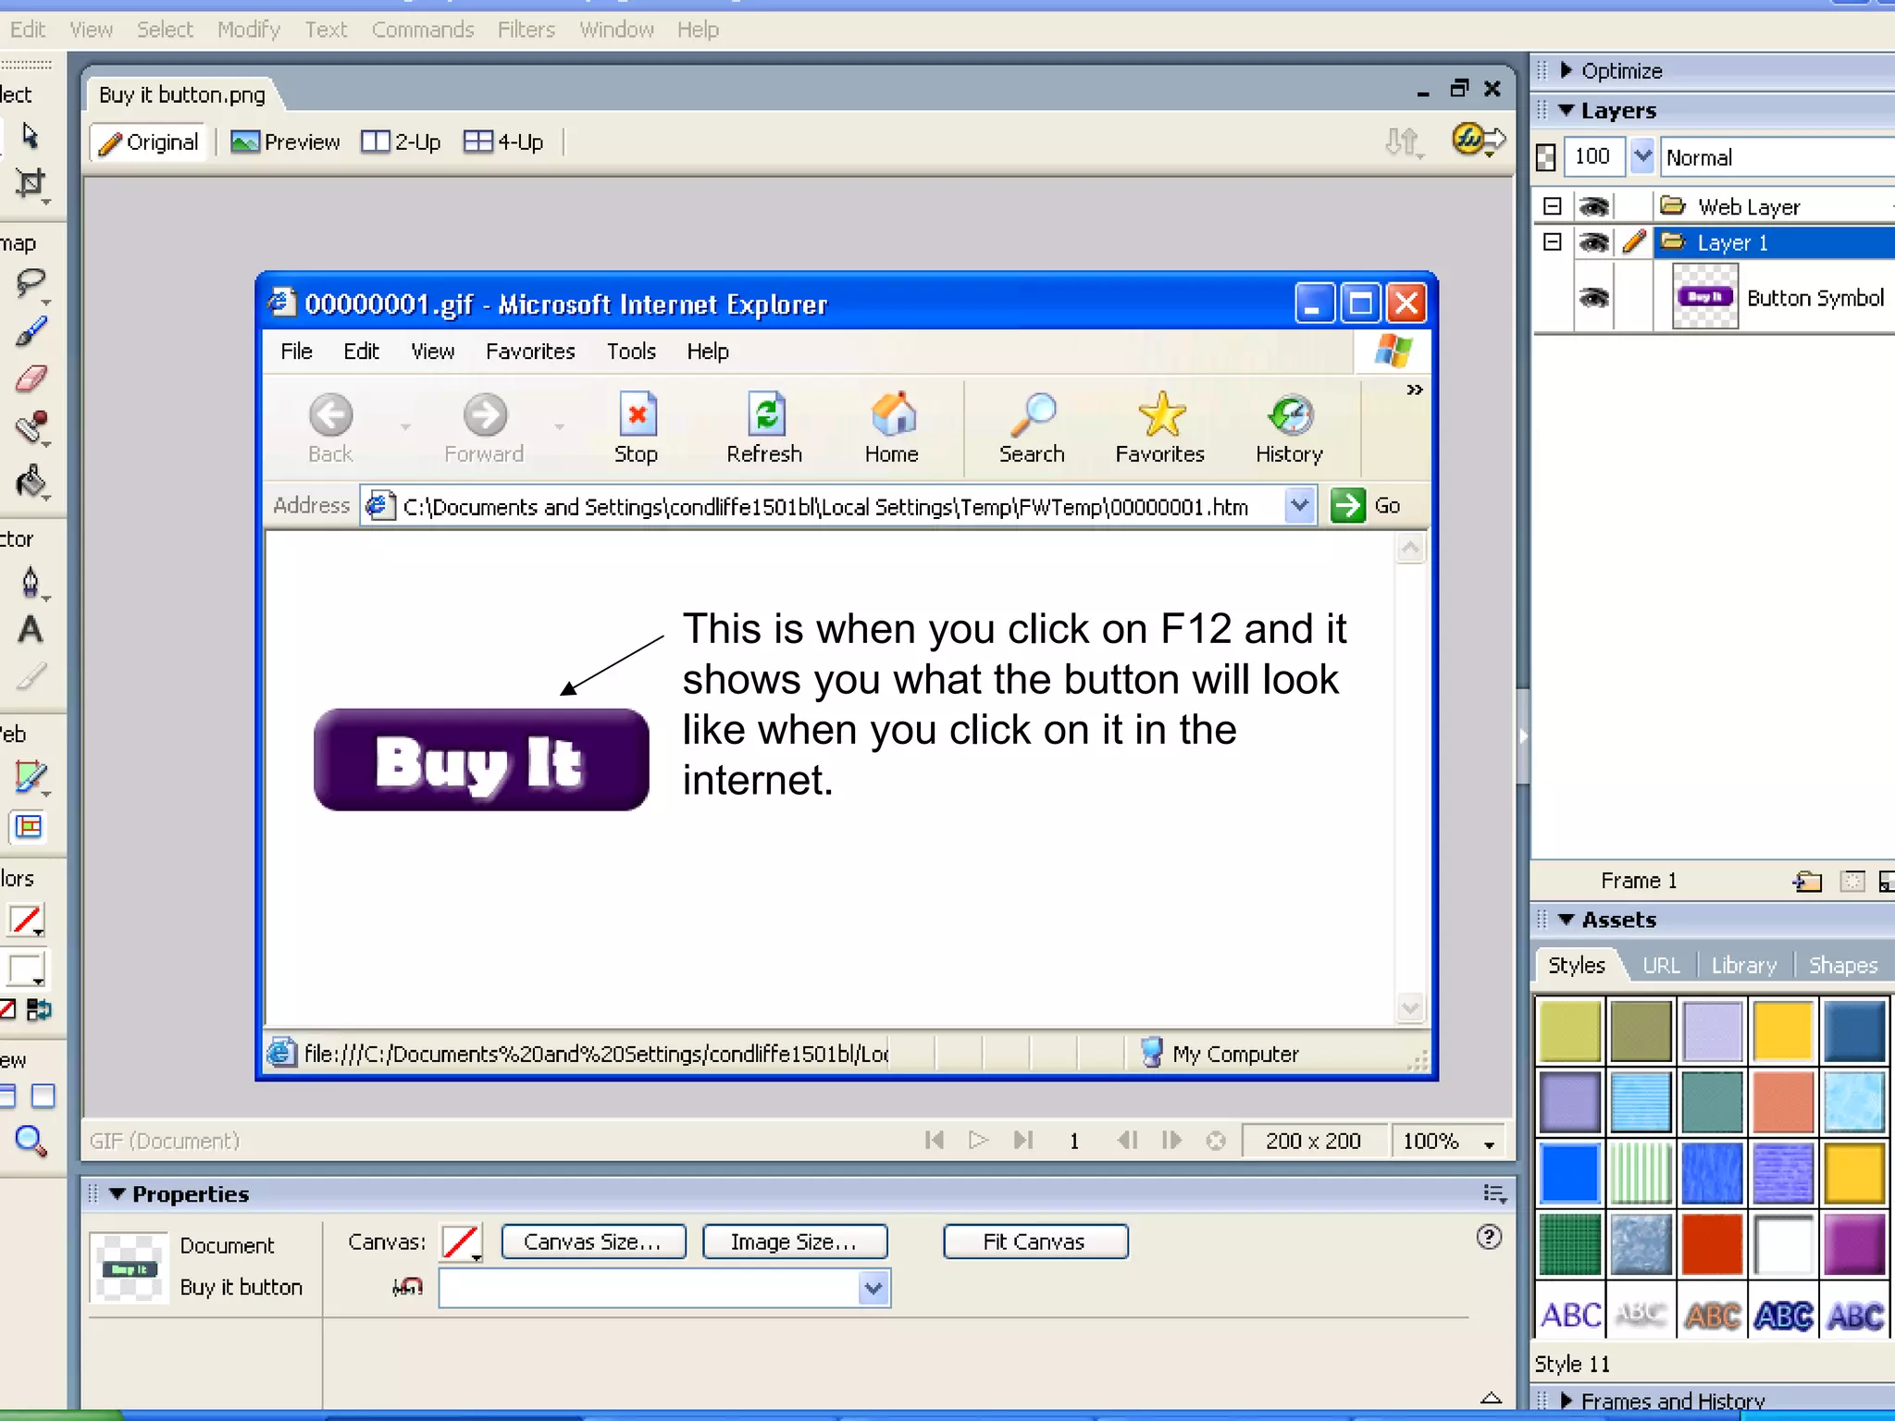This screenshot has width=1895, height=1421.
Task: Open the Internet Explorer address bar dropdown
Action: point(1299,505)
